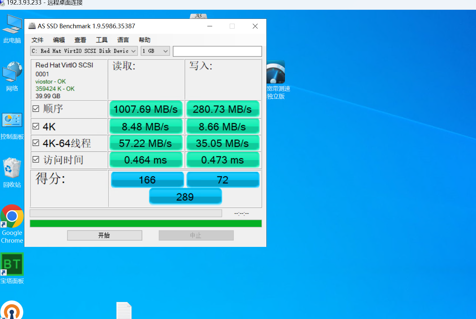The width and height of the screenshot is (476, 319).
Task: Click the sequential write 280.73 MB/s result
Action: pos(223,109)
